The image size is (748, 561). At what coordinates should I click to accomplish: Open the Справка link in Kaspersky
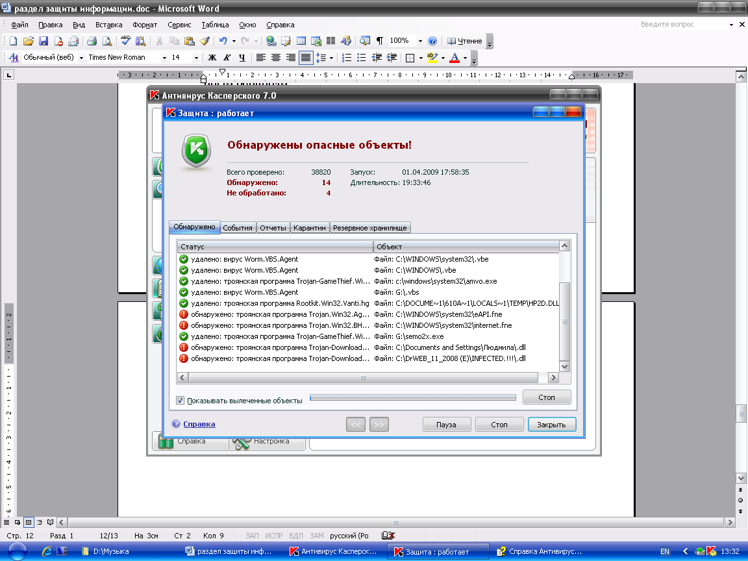pos(199,423)
